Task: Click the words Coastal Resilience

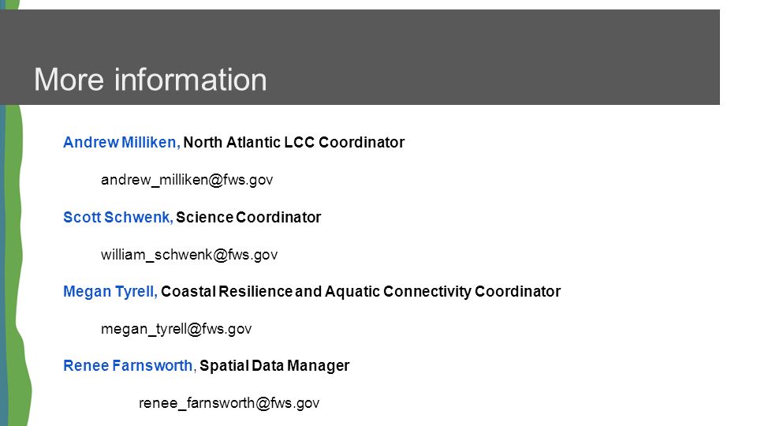Action: click(x=227, y=292)
